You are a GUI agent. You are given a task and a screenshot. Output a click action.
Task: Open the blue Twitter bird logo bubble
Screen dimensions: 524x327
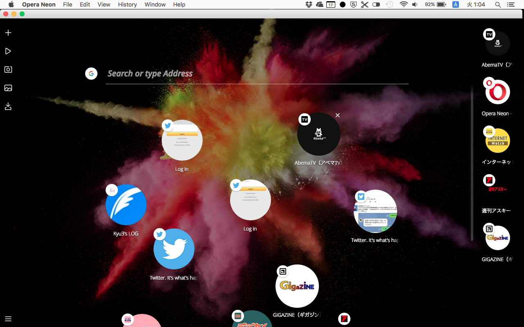174,249
